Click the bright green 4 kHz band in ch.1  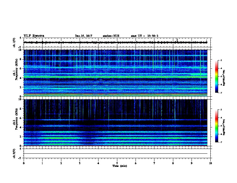pos(116,77)
